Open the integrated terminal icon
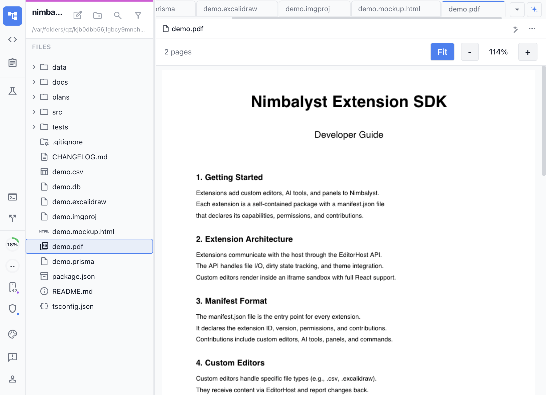This screenshot has height=395, width=546. pos(13,197)
